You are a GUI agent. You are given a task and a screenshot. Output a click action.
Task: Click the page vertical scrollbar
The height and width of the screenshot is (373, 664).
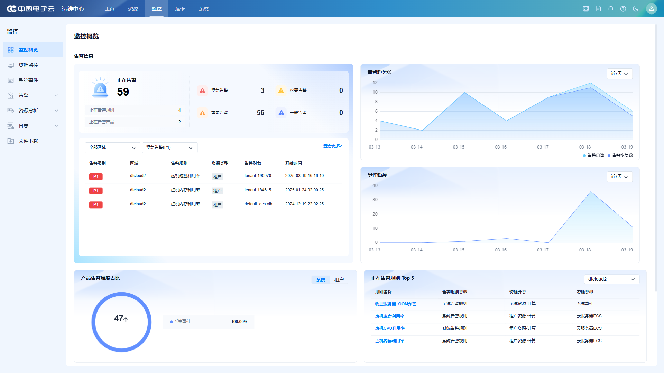(x=656, y=158)
